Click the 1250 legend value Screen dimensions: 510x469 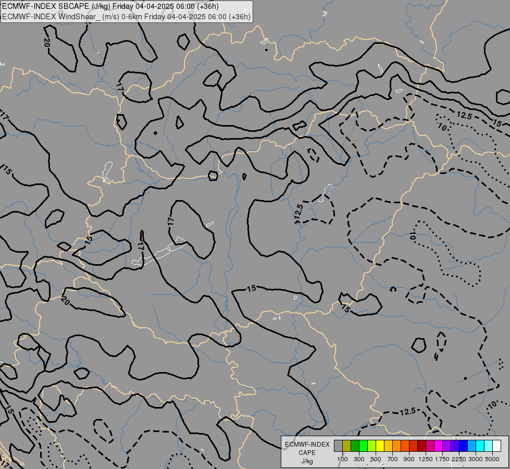pyautogui.click(x=426, y=459)
